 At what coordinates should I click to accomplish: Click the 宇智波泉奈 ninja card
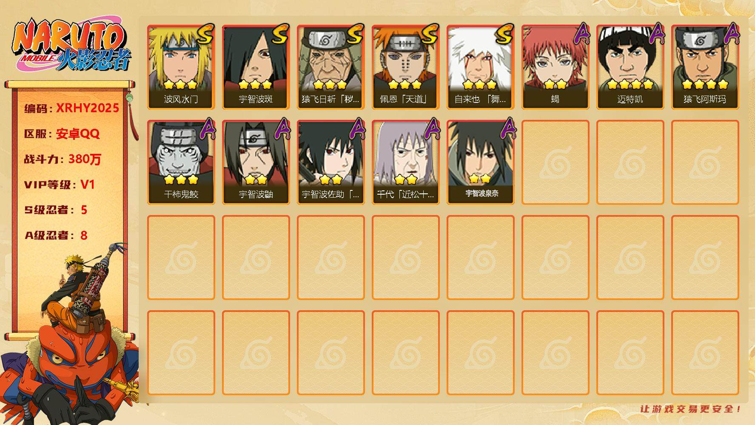[480, 162]
